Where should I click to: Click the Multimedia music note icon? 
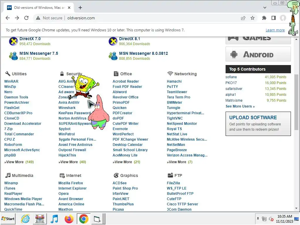8,175
